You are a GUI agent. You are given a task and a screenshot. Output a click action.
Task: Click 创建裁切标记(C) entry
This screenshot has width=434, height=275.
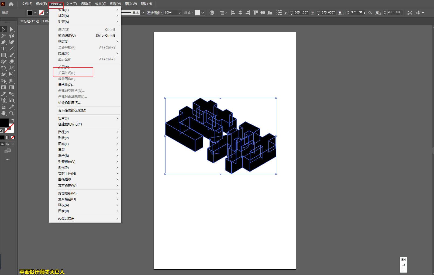(85, 124)
